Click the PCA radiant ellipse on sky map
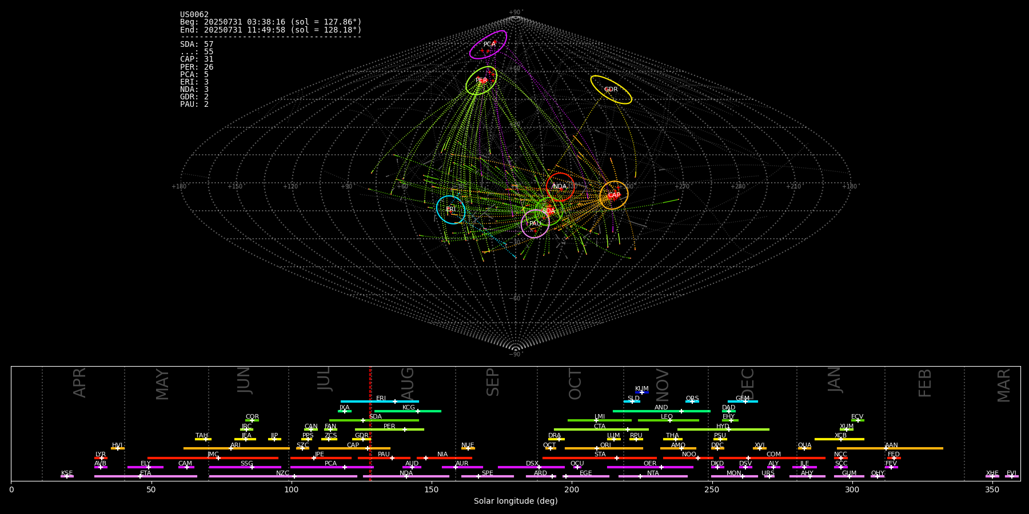 click(488, 45)
